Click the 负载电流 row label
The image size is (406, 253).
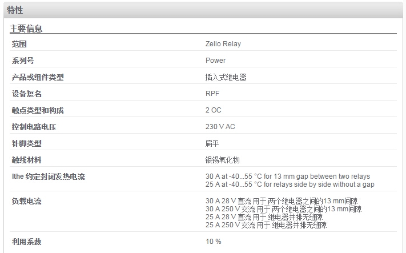click(27, 201)
